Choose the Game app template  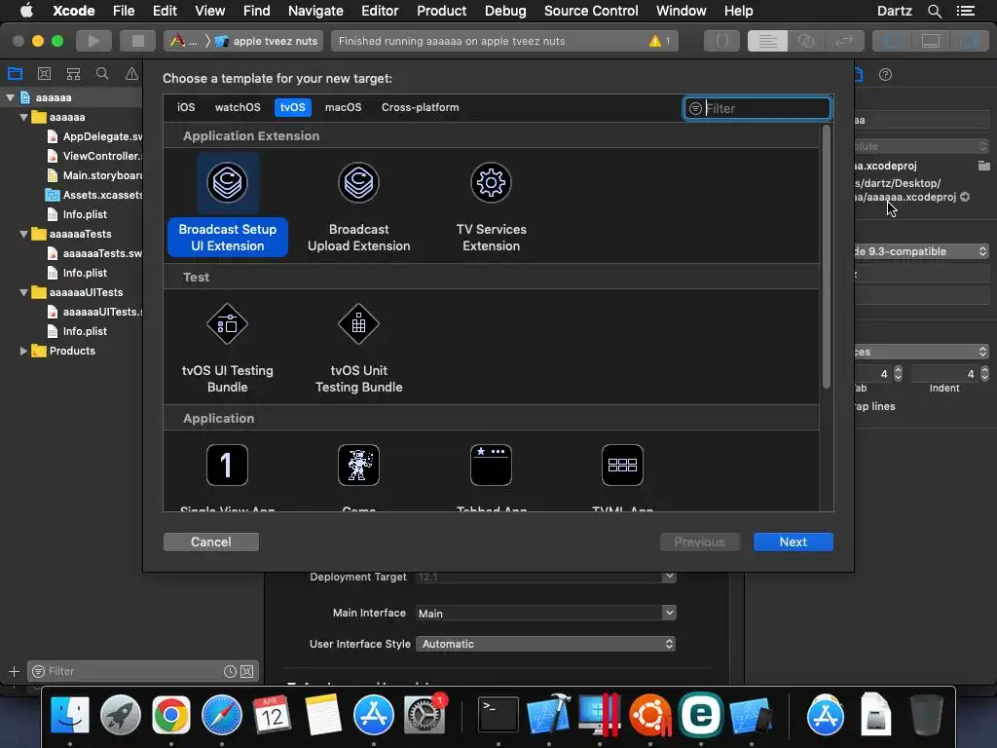358,477
